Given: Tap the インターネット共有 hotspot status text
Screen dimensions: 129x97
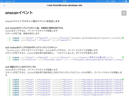Looking at the screenshot, I should point(106,1).
